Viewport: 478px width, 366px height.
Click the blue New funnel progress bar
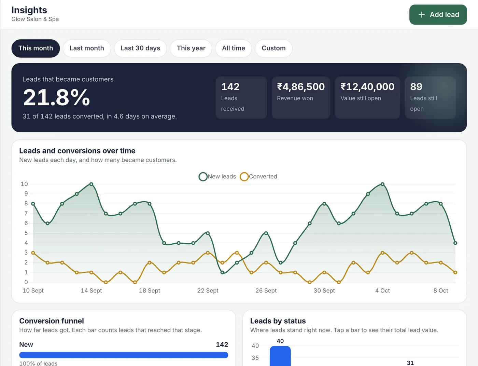(x=124, y=355)
